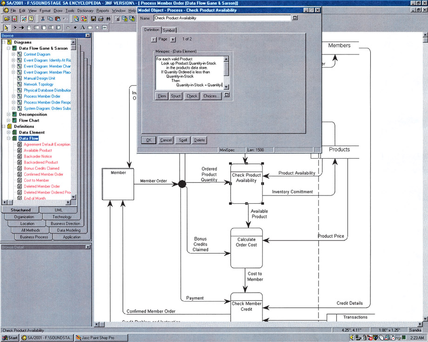The image size is (428, 342).
Task: Select the thin arrow line tool
Action: pyautogui.click(x=14, y=27)
